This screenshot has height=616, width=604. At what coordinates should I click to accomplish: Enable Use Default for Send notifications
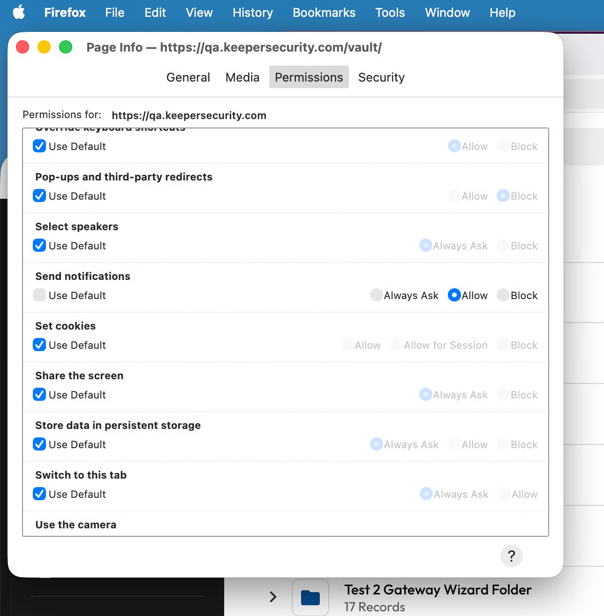click(x=40, y=295)
